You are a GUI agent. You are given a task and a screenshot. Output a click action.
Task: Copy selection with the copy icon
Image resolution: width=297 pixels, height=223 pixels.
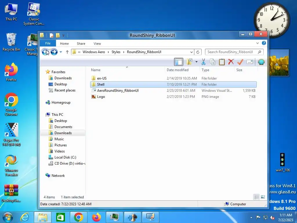pyautogui.click(x=213, y=62)
